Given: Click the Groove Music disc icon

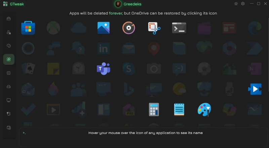Looking at the screenshot, I should click(x=129, y=28).
